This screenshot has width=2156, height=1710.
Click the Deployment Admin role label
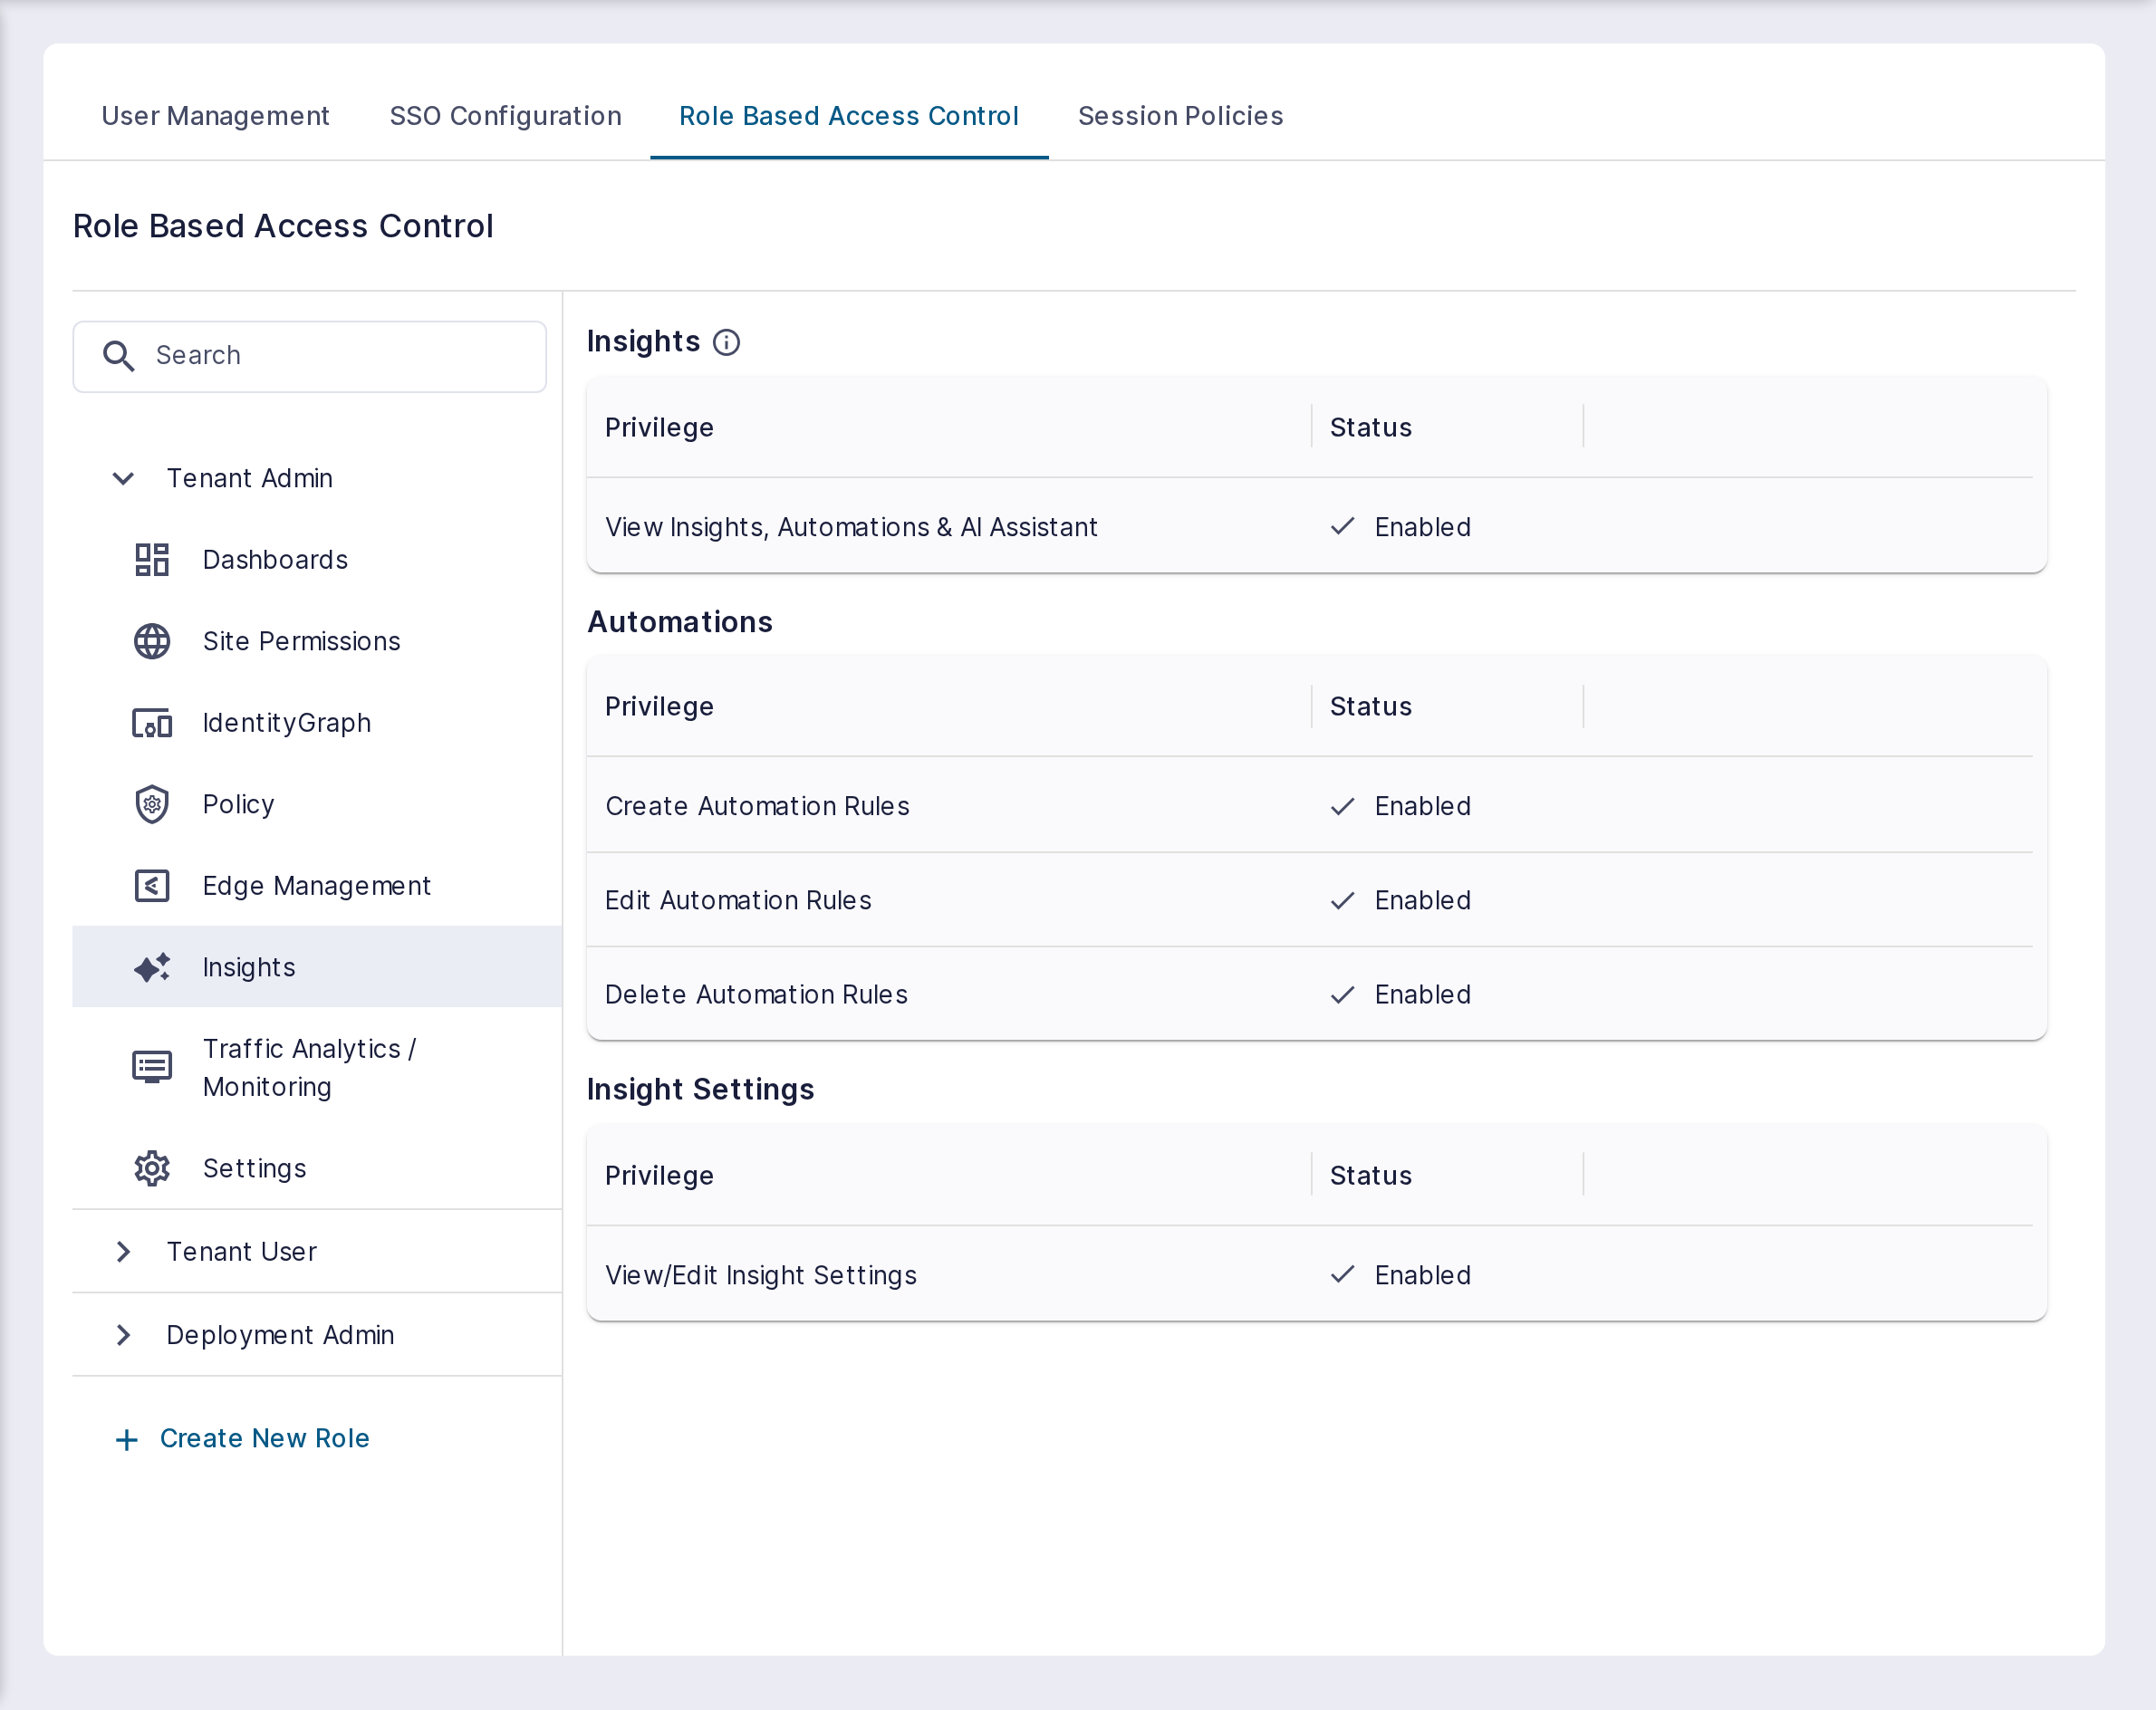pos(280,1335)
